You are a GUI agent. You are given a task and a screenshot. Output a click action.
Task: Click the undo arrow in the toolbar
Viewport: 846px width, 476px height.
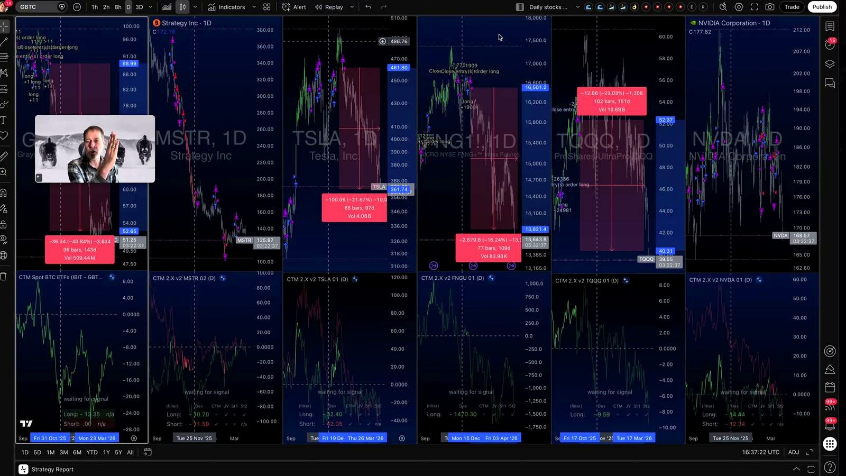[x=369, y=7]
